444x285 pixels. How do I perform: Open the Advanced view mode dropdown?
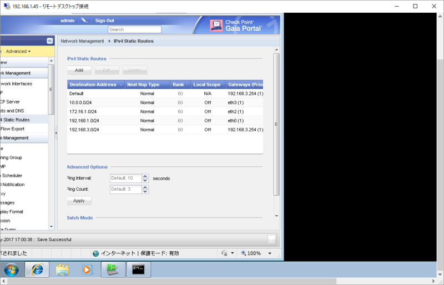coord(18,51)
